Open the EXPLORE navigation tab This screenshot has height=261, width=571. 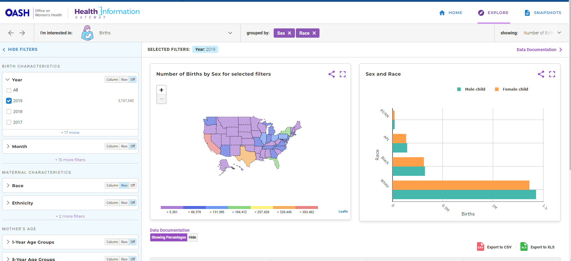[493, 13]
